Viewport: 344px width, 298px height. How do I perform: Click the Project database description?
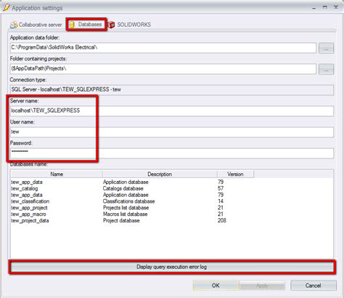point(121,221)
